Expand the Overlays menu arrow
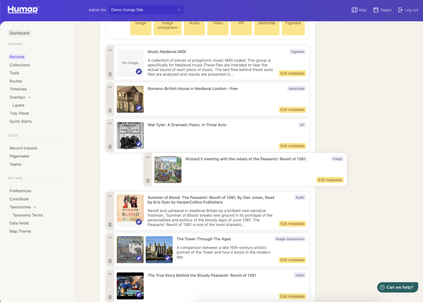This screenshot has width=423, height=302. point(29,97)
